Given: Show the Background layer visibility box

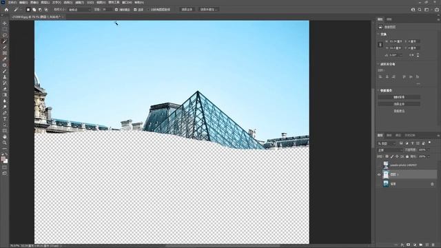Looking at the screenshot, I should 379,184.
